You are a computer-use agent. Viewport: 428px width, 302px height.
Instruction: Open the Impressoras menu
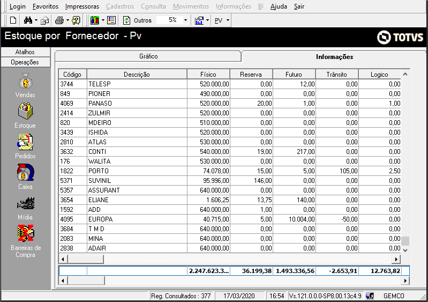pos(82,6)
